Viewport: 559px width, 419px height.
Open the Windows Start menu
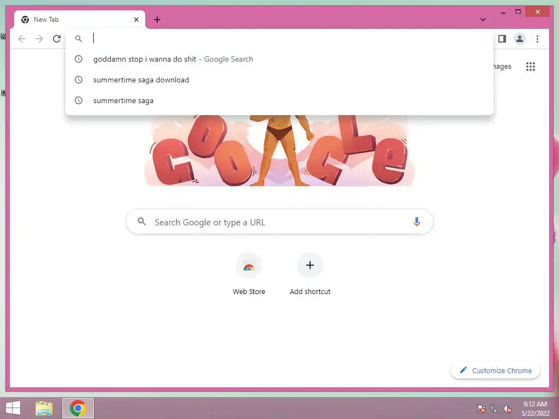(13, 408)
